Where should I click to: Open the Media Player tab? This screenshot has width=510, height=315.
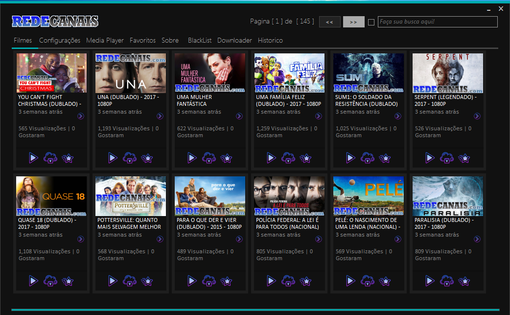[x=105, y=40]
